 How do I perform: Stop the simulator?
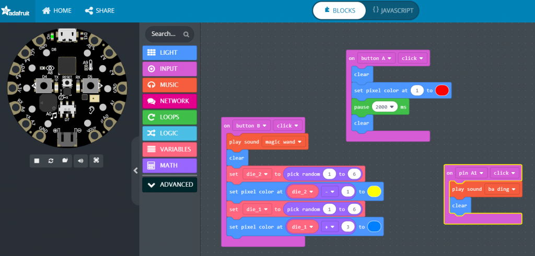tap(37, 161)
